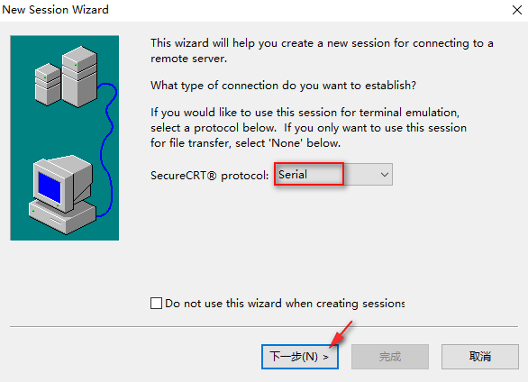
Task: Click the large server tower illustration
Action: coord(80,77)
